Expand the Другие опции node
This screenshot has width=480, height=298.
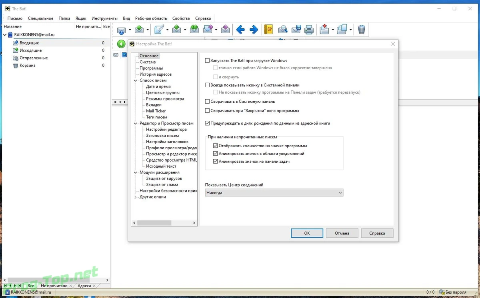point(136,197)
